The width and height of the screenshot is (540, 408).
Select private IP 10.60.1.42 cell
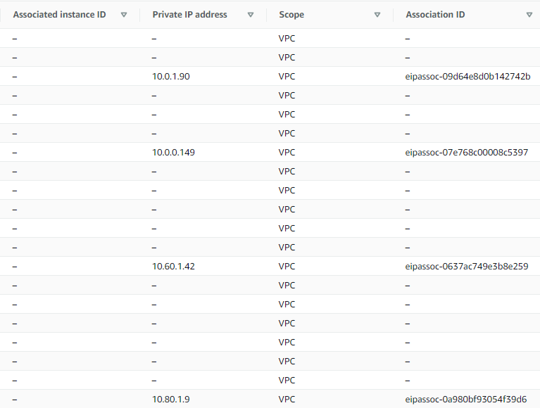pyautogui.click(x=173, y=267)
